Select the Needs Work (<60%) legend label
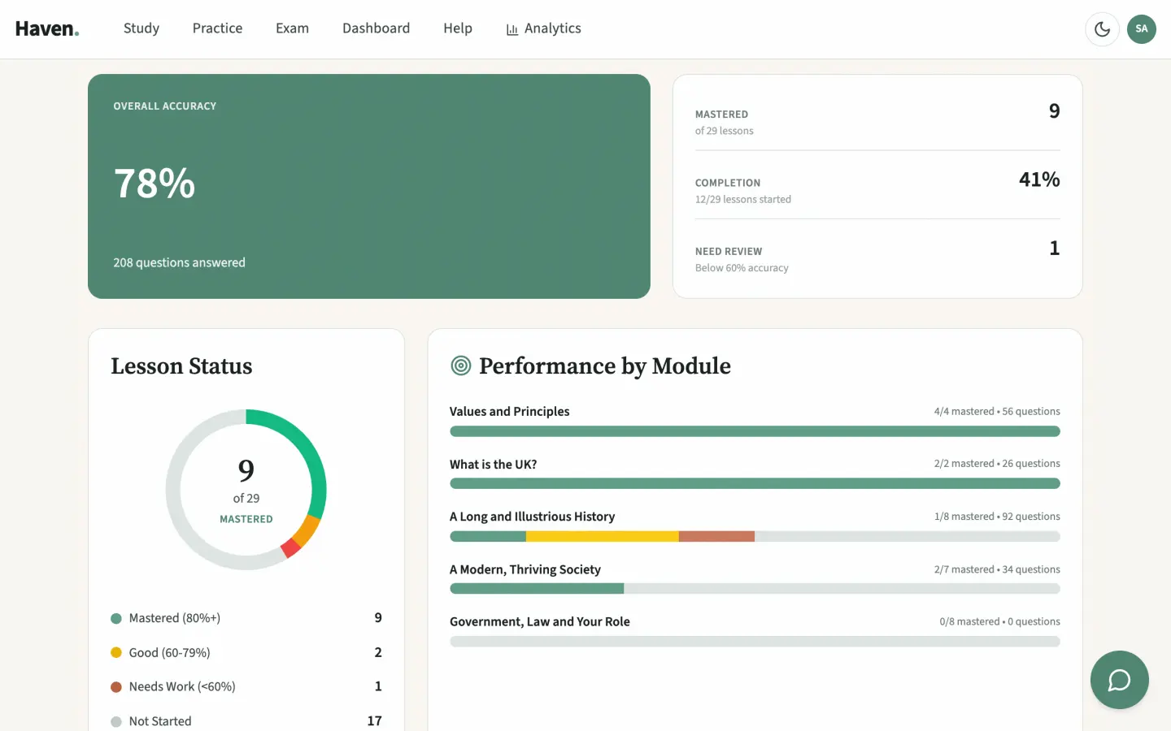1171x731 pixels. coord(182,687)
